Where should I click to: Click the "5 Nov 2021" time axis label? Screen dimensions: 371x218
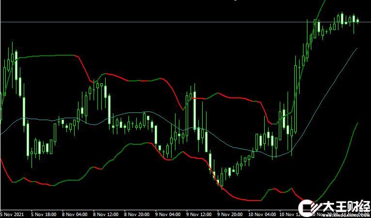click(x=12, y=215)
